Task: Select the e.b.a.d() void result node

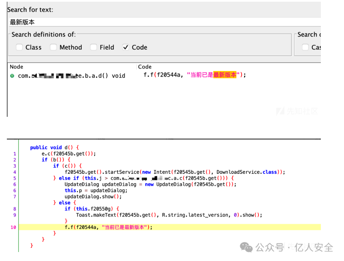Action: (72, 76)
